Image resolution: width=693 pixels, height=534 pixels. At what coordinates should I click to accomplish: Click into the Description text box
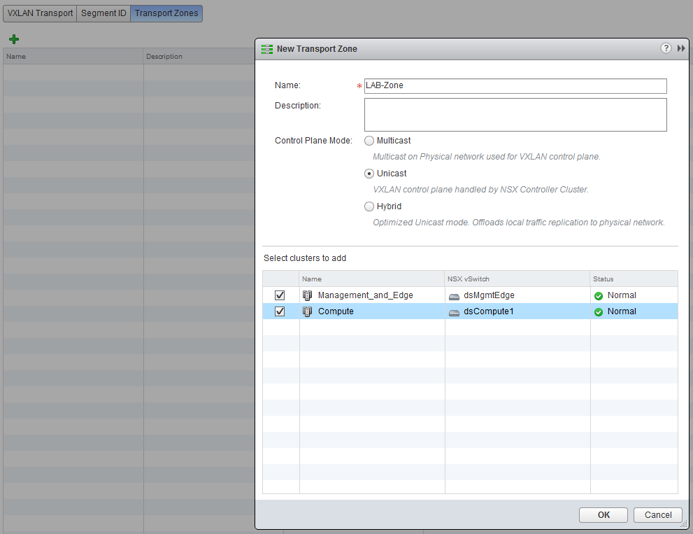pyautogui.click(x=515, y=115)
